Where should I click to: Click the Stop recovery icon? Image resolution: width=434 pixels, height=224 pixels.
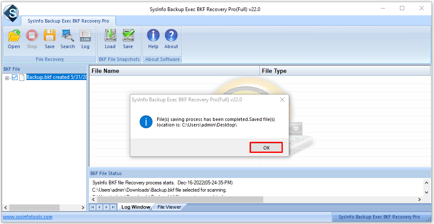32,39
